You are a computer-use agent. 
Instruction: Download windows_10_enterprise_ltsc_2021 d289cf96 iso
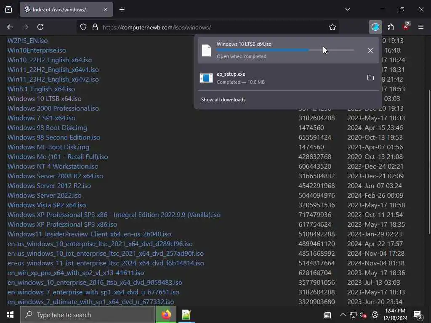click(100, 244)
